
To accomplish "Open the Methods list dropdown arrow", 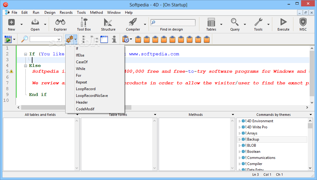I will [x=233, y=115].
